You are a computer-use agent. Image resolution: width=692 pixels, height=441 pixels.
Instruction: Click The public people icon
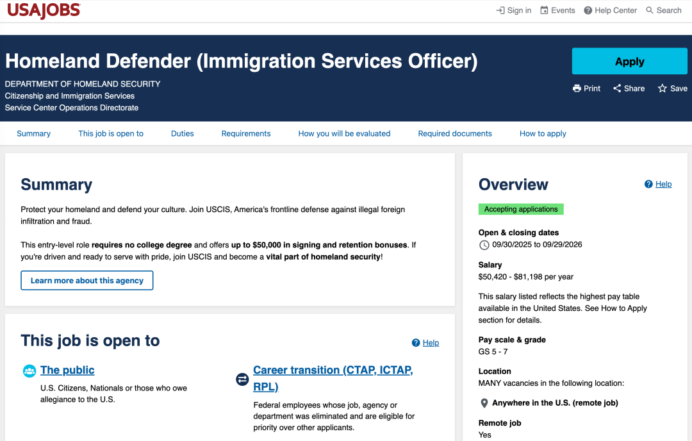point(29,370)
